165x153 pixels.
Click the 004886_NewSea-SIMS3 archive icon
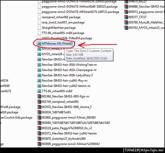(126, 7)
